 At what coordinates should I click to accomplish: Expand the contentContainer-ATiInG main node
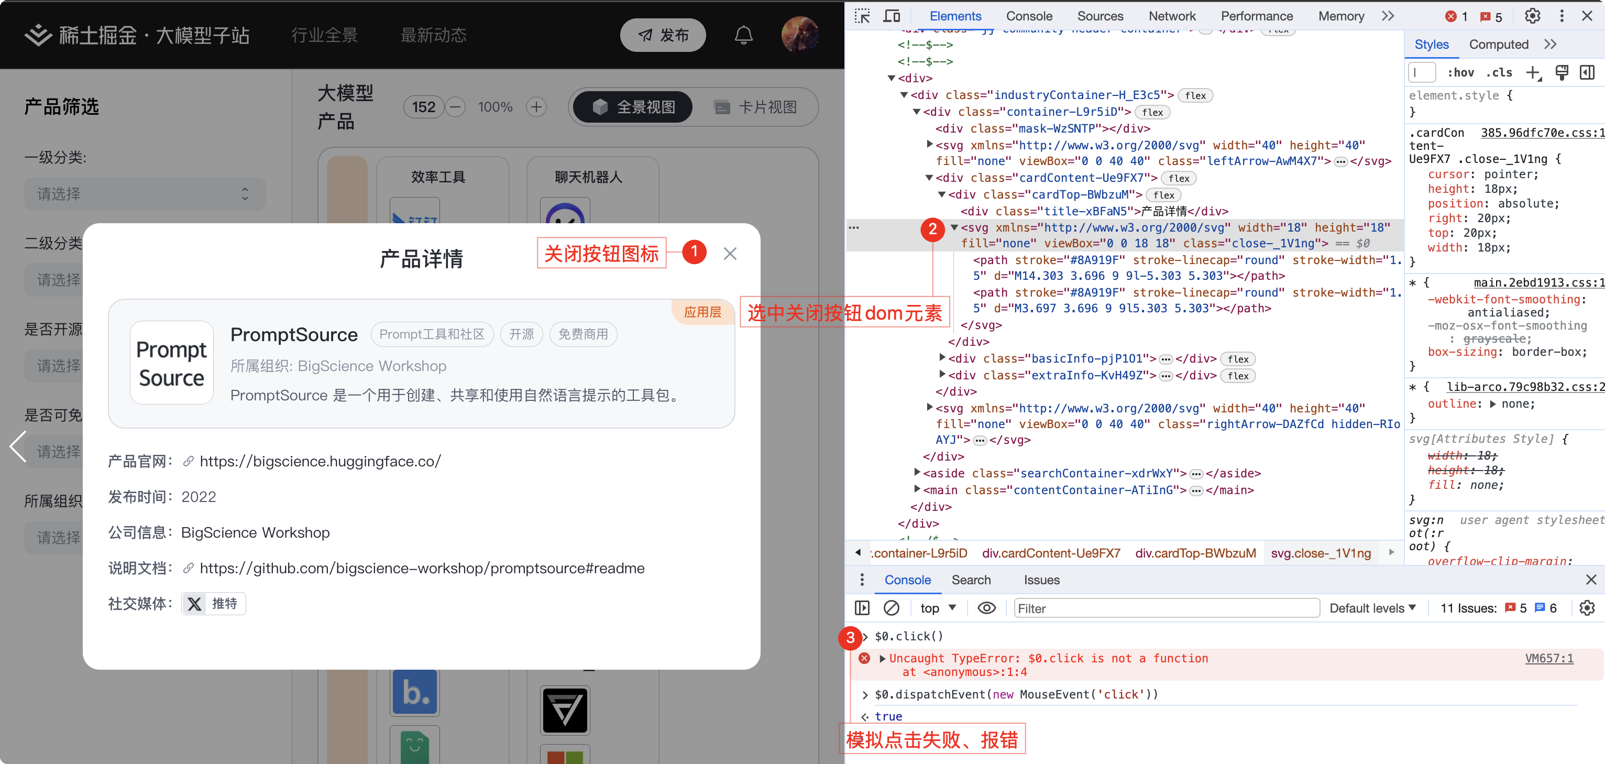(917, 489)
